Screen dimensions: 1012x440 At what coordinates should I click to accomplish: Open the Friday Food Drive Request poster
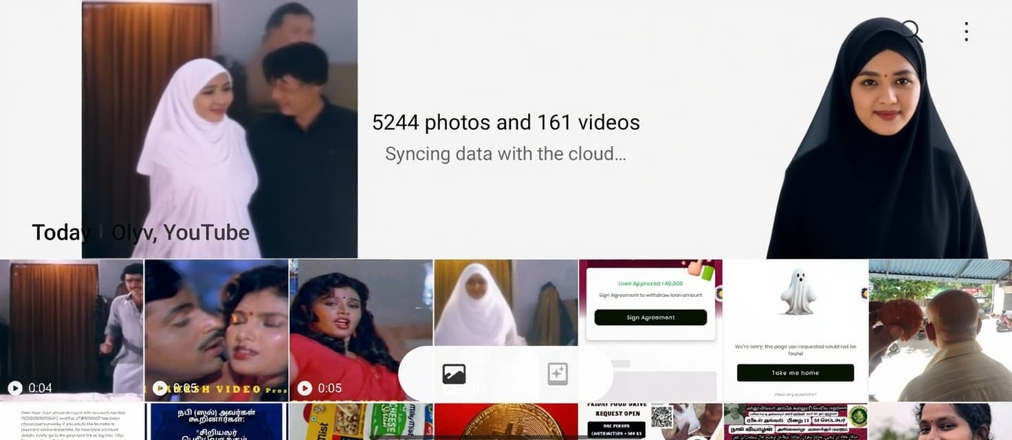coord(651,421)
